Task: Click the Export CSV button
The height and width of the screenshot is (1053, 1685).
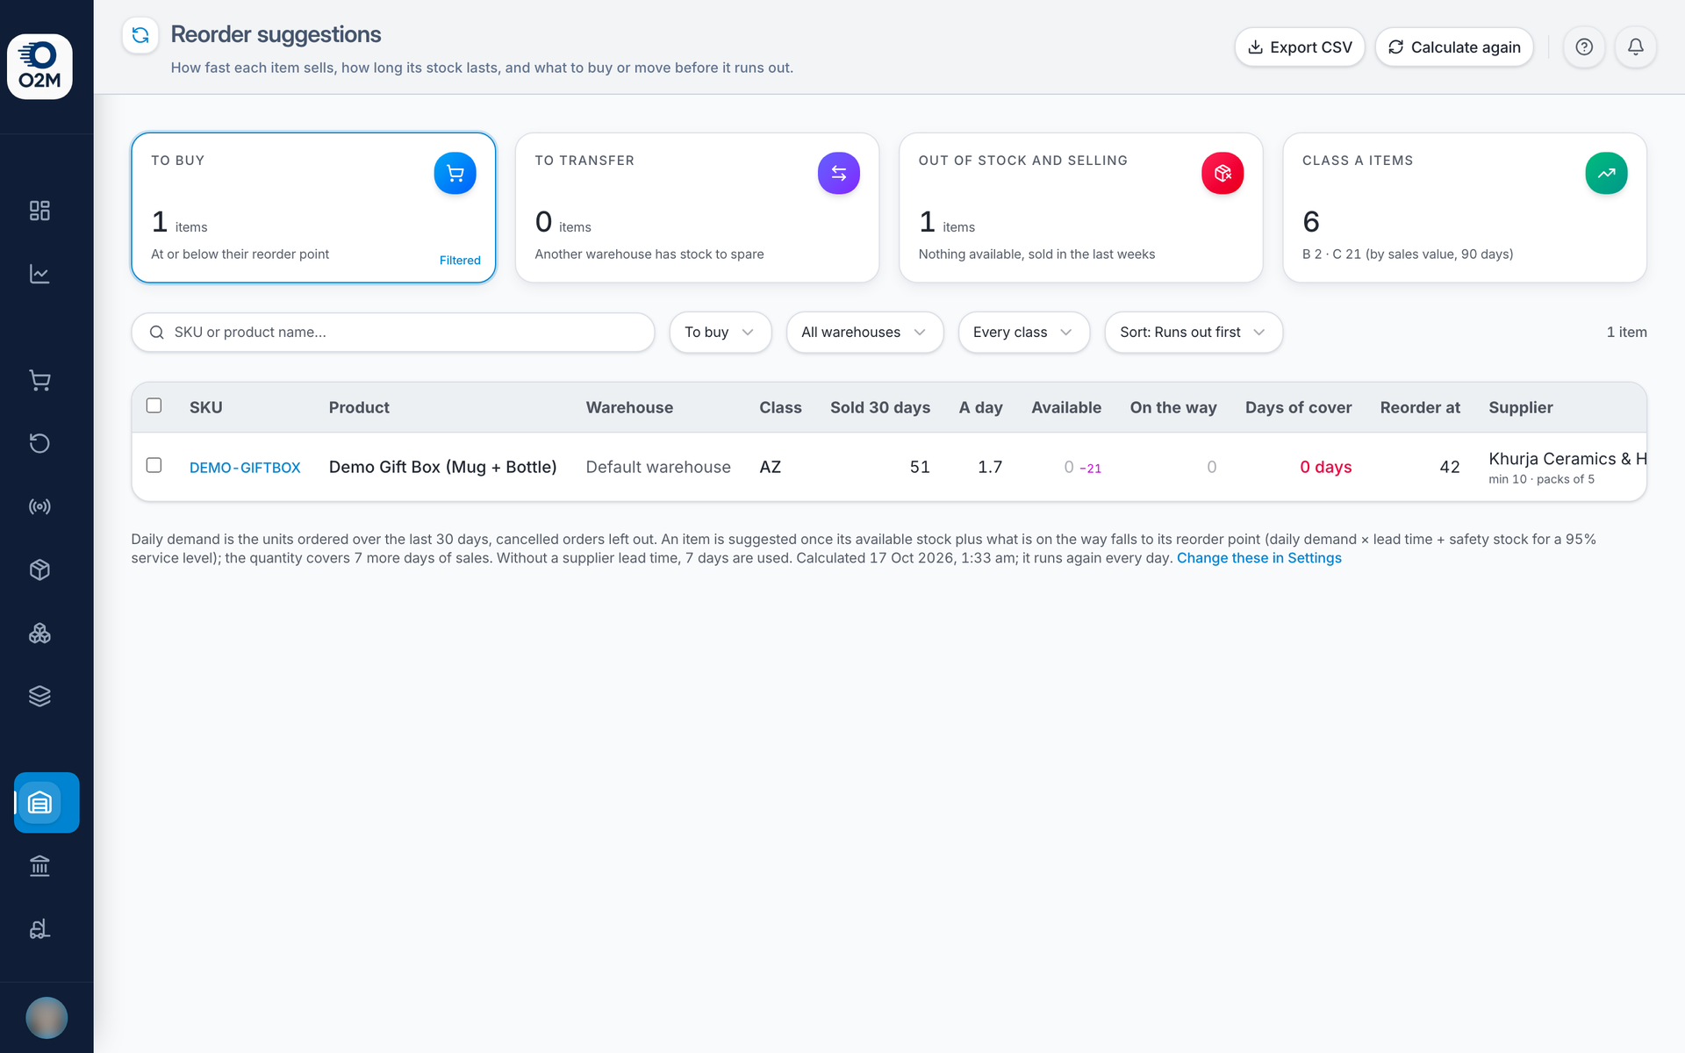Action: [1300, 47]
